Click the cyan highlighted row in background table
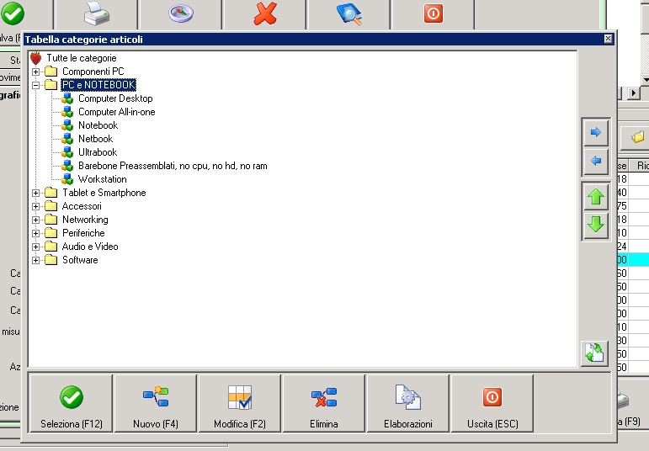 pyautogui.click(x=633, y=260)
